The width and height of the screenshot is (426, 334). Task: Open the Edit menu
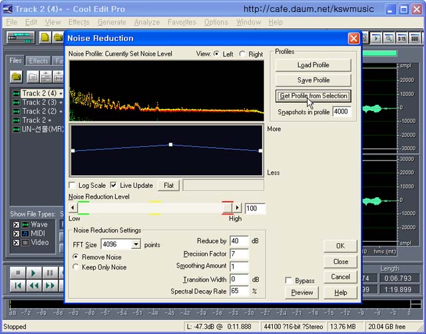tap(31, 22)
